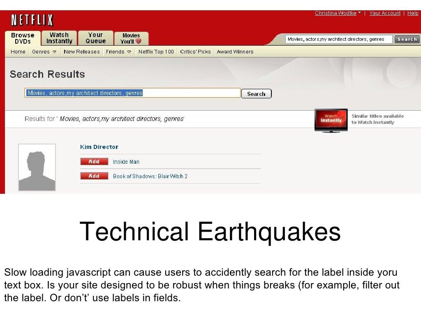
Task: Click the Kim Director silhouette photo
Action: (x=37, y=167)
